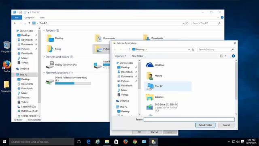Open the recent locations arrow in the This PC window
The height and width of the screenshot is (146, 259).
pos(25,24)
